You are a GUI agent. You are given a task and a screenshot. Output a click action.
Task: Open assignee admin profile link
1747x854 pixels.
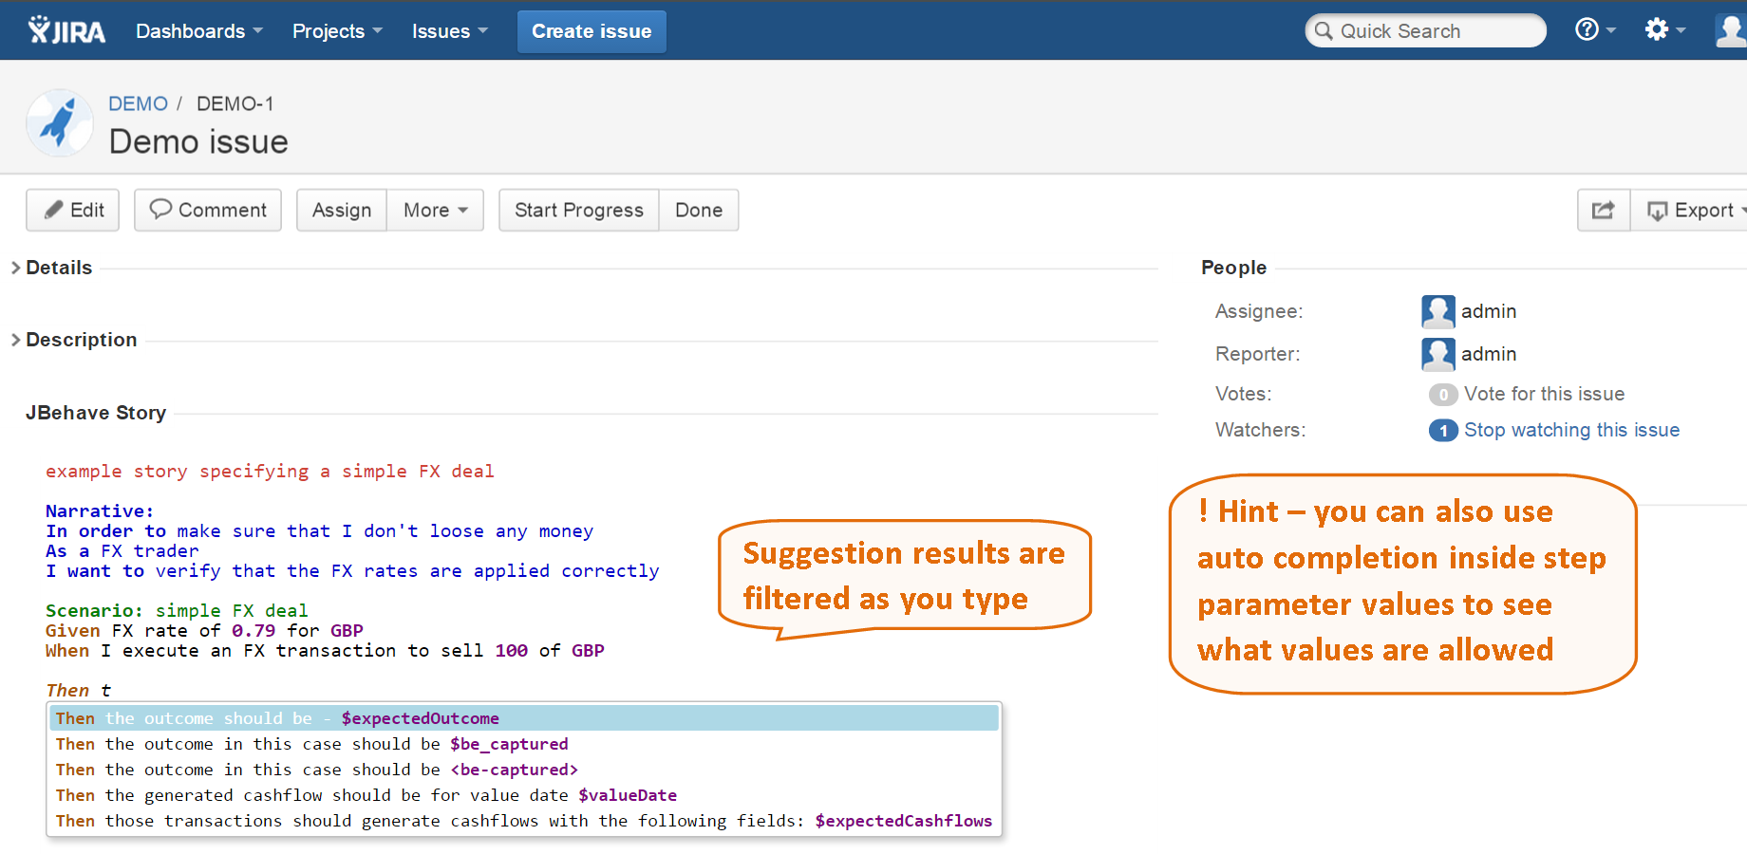pos(1489,311)
